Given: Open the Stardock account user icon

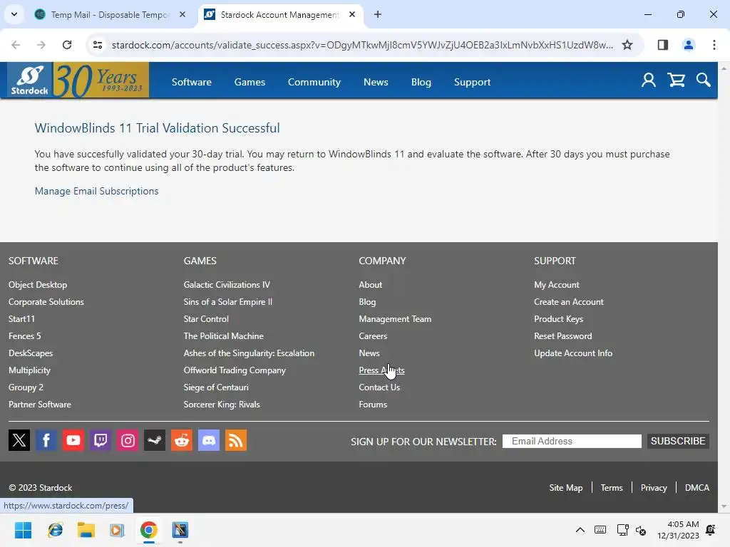Looking at the screenshot, I should click(649, 80).
